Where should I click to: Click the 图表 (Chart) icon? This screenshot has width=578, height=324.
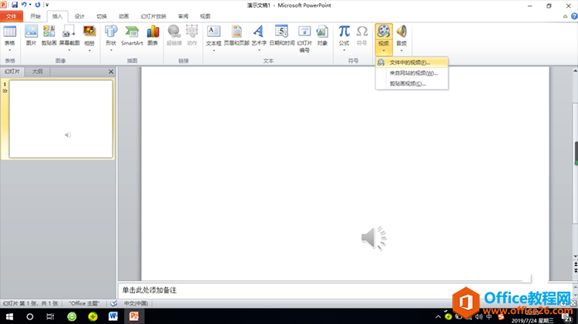coord(153,35)
